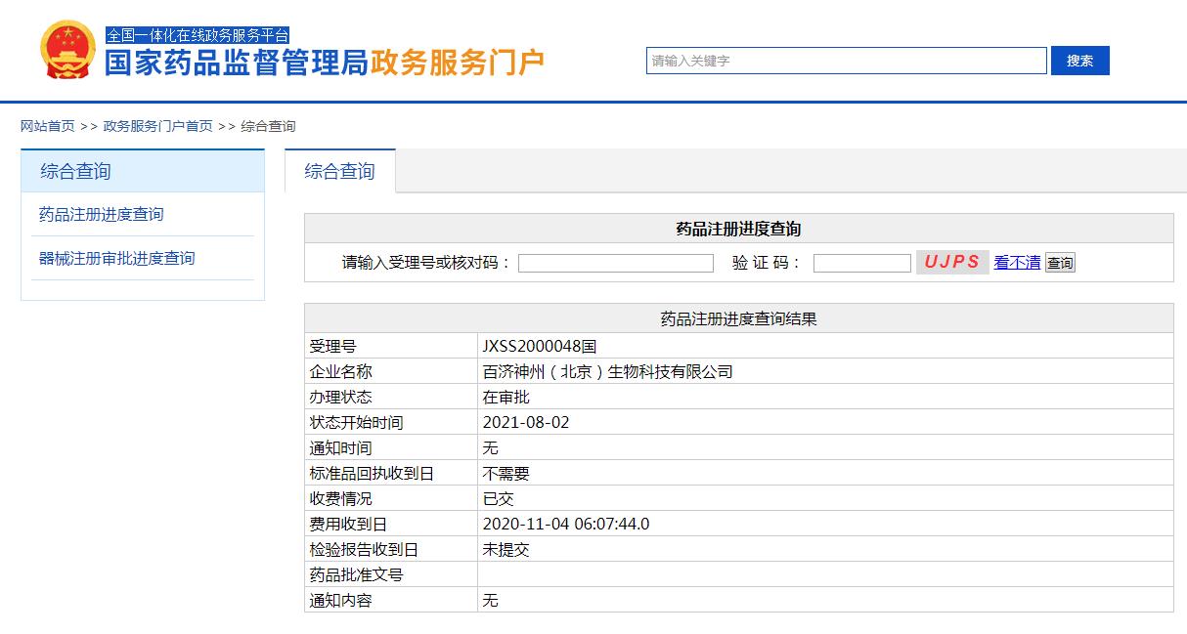Click the blue 搜索 search button

pyautogui.click(x=1078, y=61)
